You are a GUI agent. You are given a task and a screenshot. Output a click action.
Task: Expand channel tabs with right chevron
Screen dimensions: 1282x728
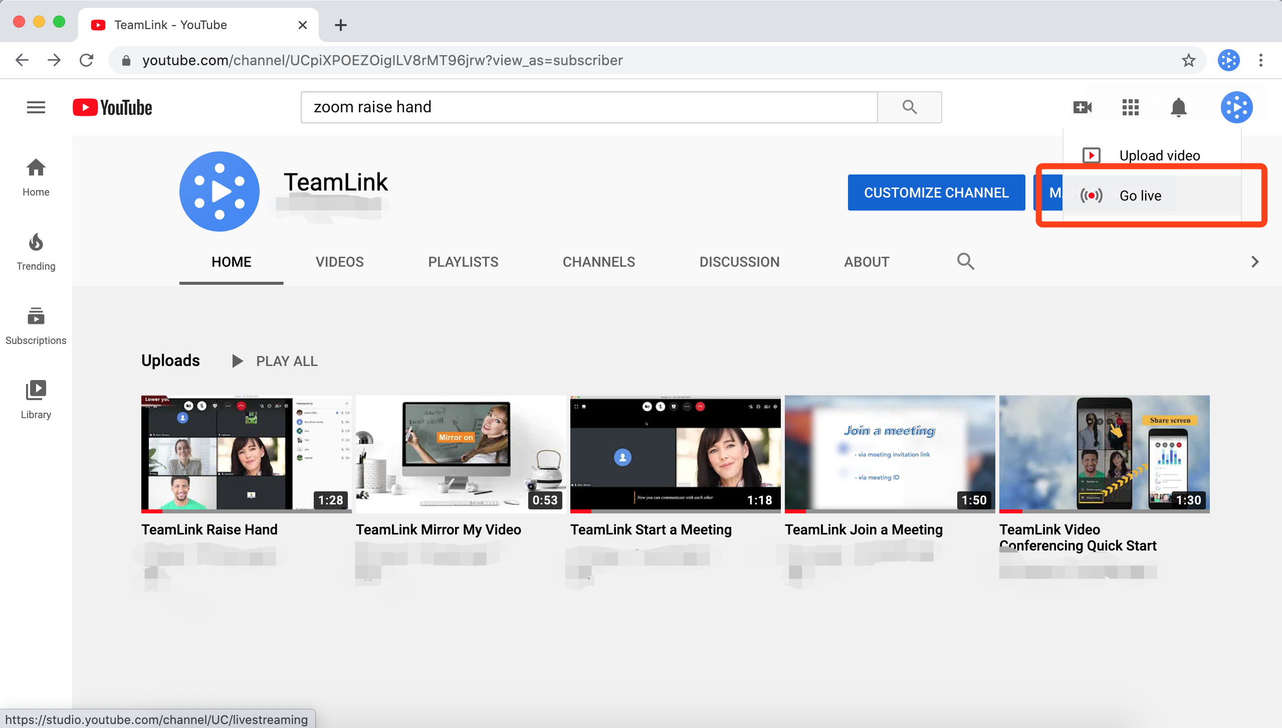click(1254, 262)
